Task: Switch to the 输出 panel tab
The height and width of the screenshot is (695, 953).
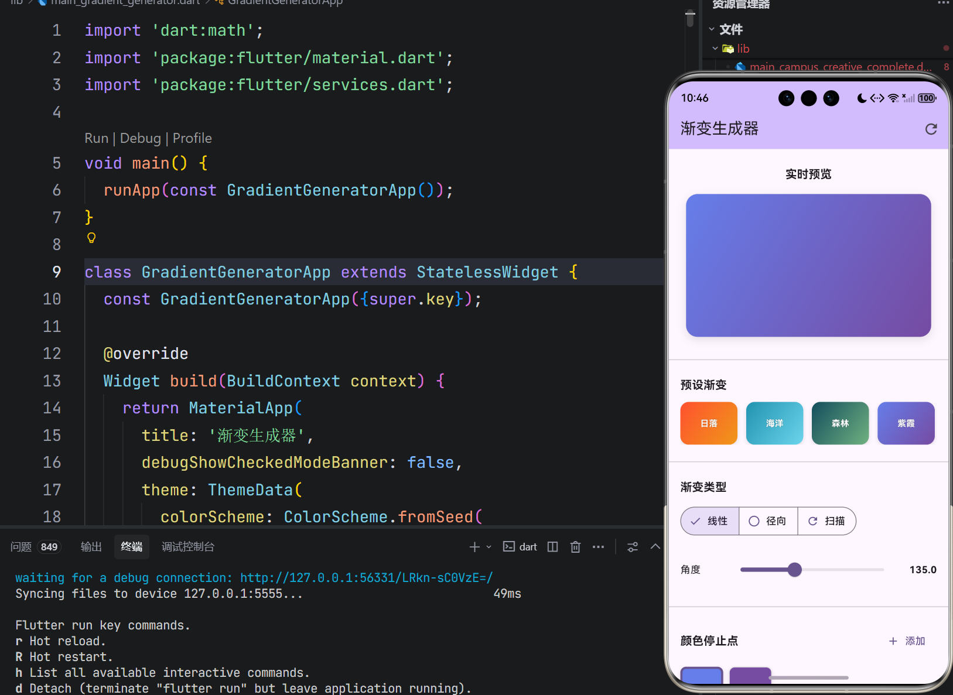Action: pyautogui.click(x=91, y=547)
